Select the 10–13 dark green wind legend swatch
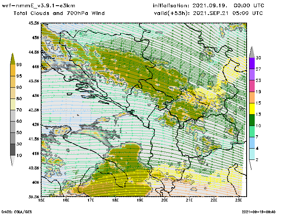This screenshot has width=283, height=214. click(x=252, y=120)
